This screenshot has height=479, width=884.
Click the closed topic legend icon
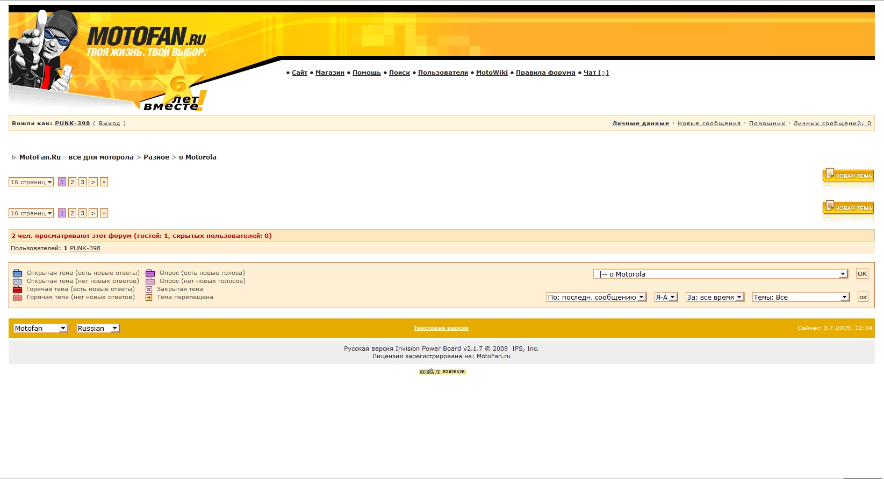point(149,289)
